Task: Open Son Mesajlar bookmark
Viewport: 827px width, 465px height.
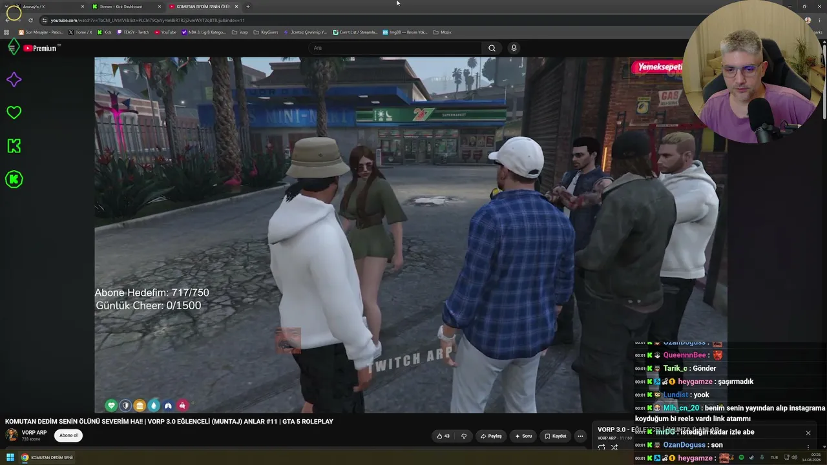Action: (x=41, y=32)
